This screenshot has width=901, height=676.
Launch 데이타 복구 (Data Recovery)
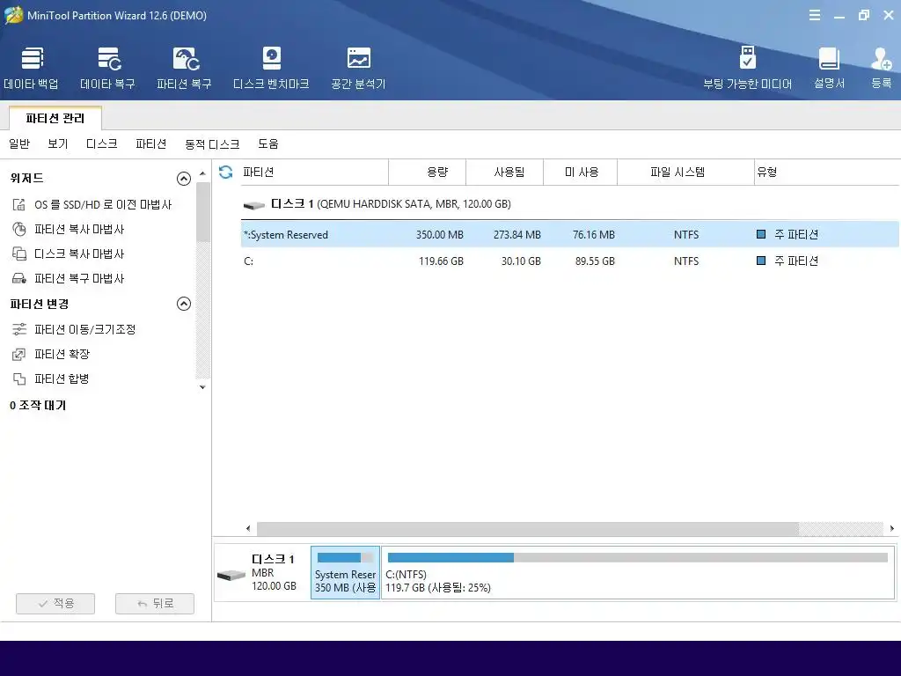coord(108,68)
